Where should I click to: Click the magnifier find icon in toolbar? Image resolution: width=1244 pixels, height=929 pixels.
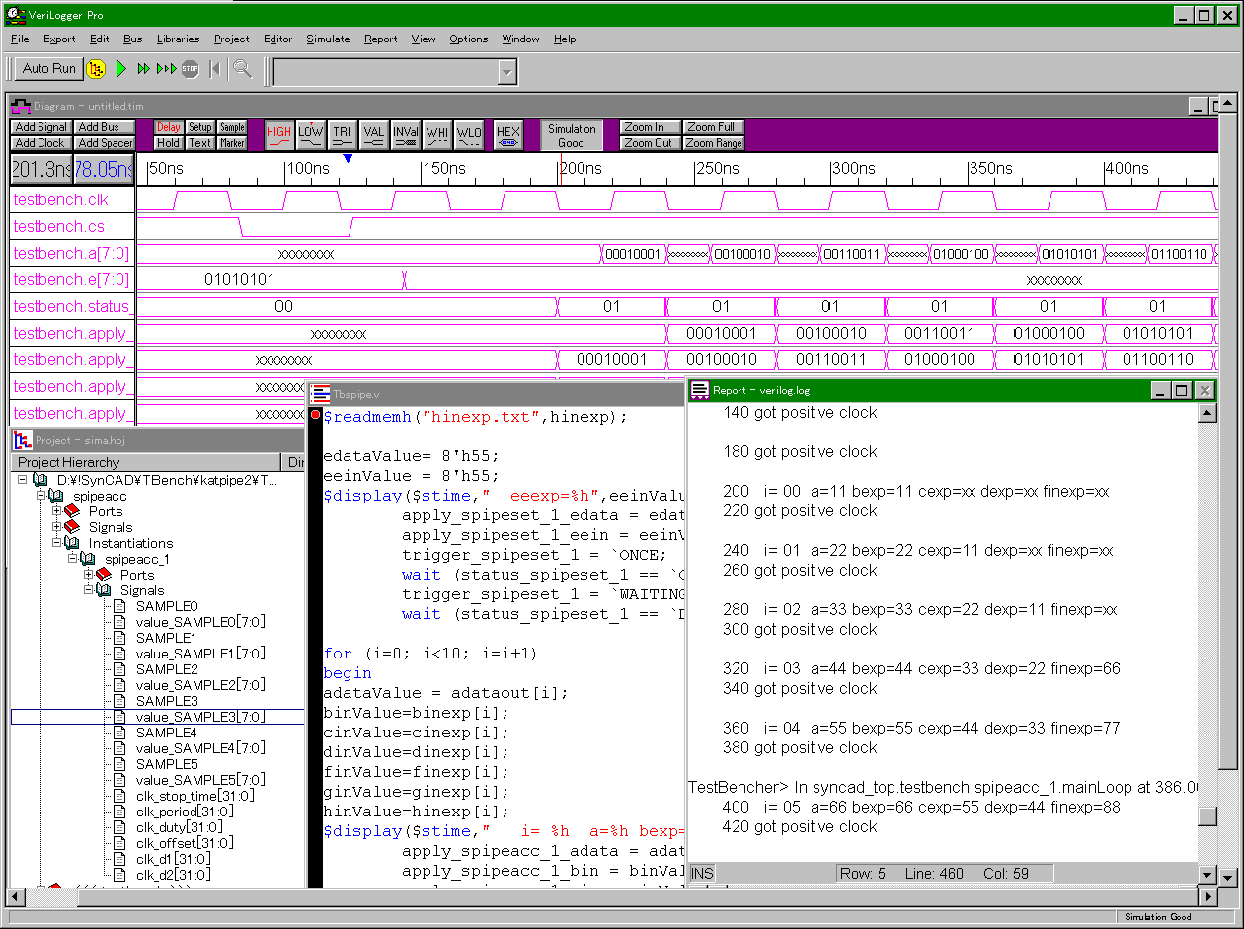point(242,69)
